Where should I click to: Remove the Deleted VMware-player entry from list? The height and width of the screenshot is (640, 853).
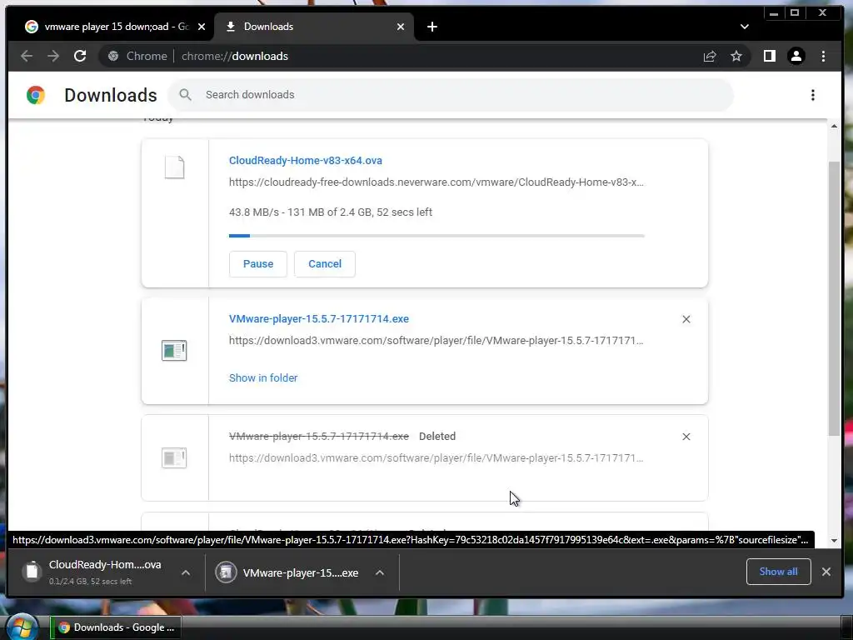coord(686,437)
